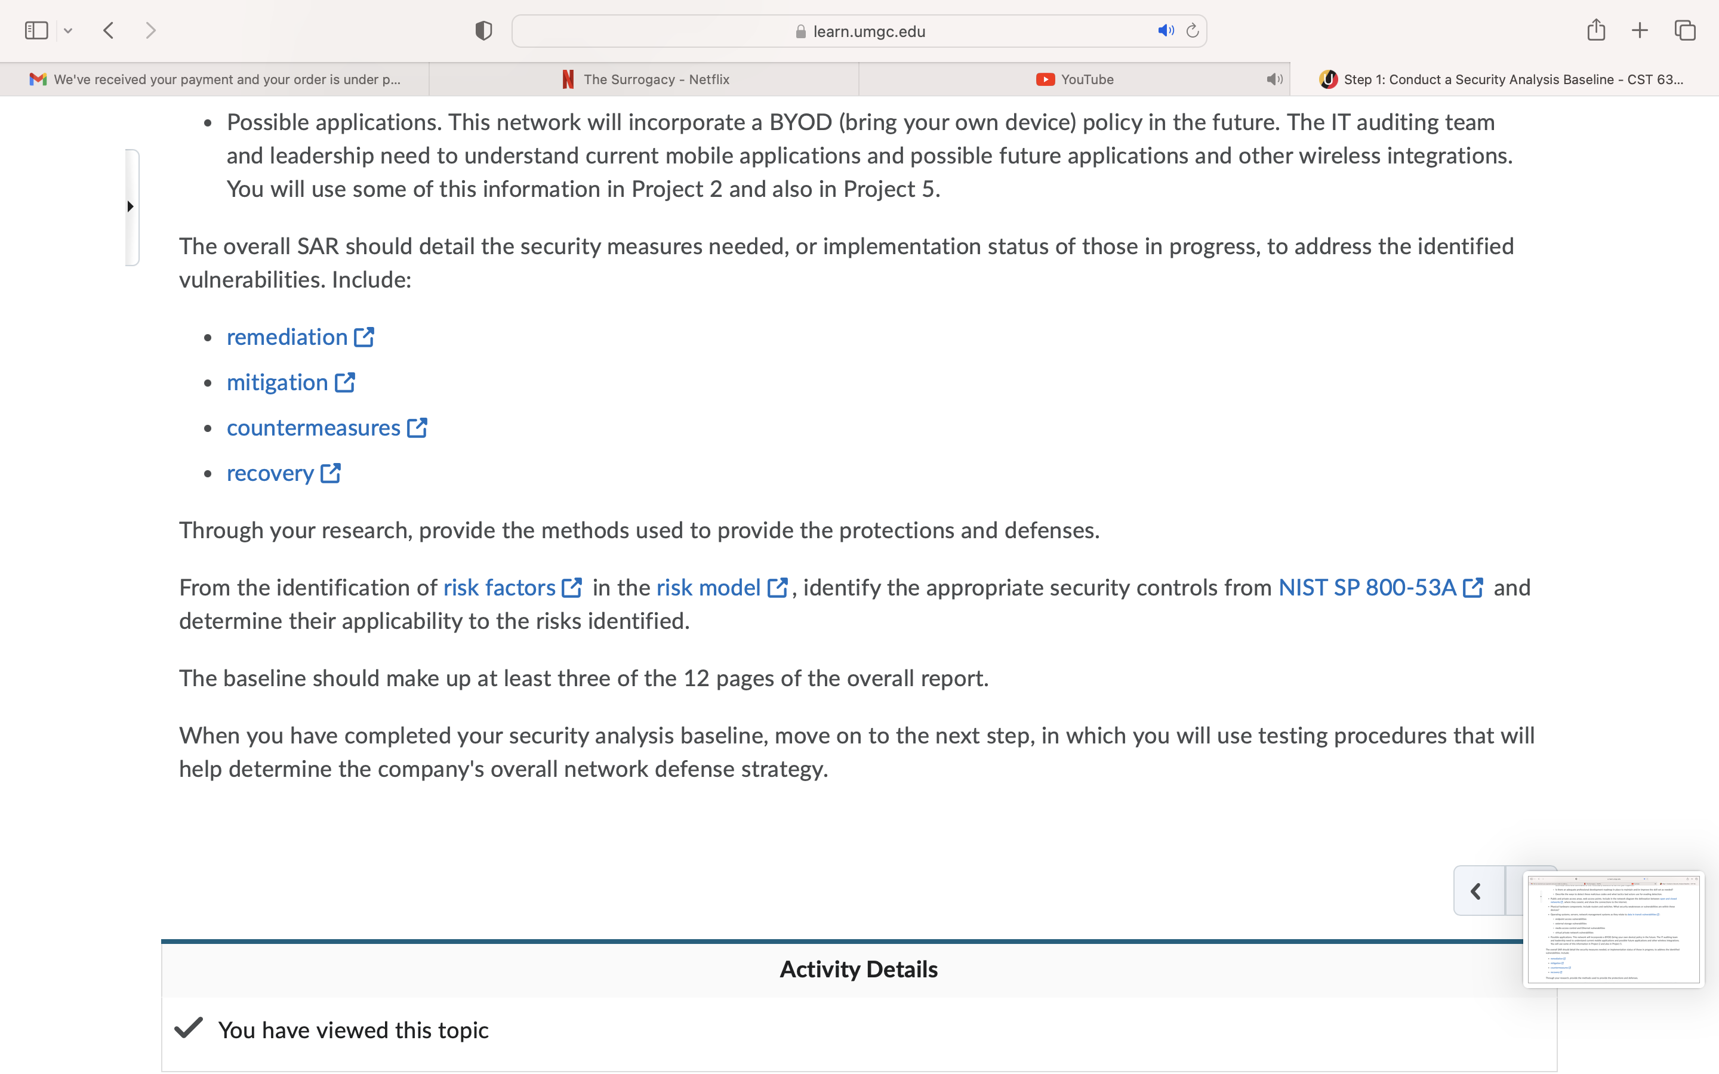This screenshot has height=1074, width=1719.
Task: Open the Share menu icon
Action: (1596, 30)
